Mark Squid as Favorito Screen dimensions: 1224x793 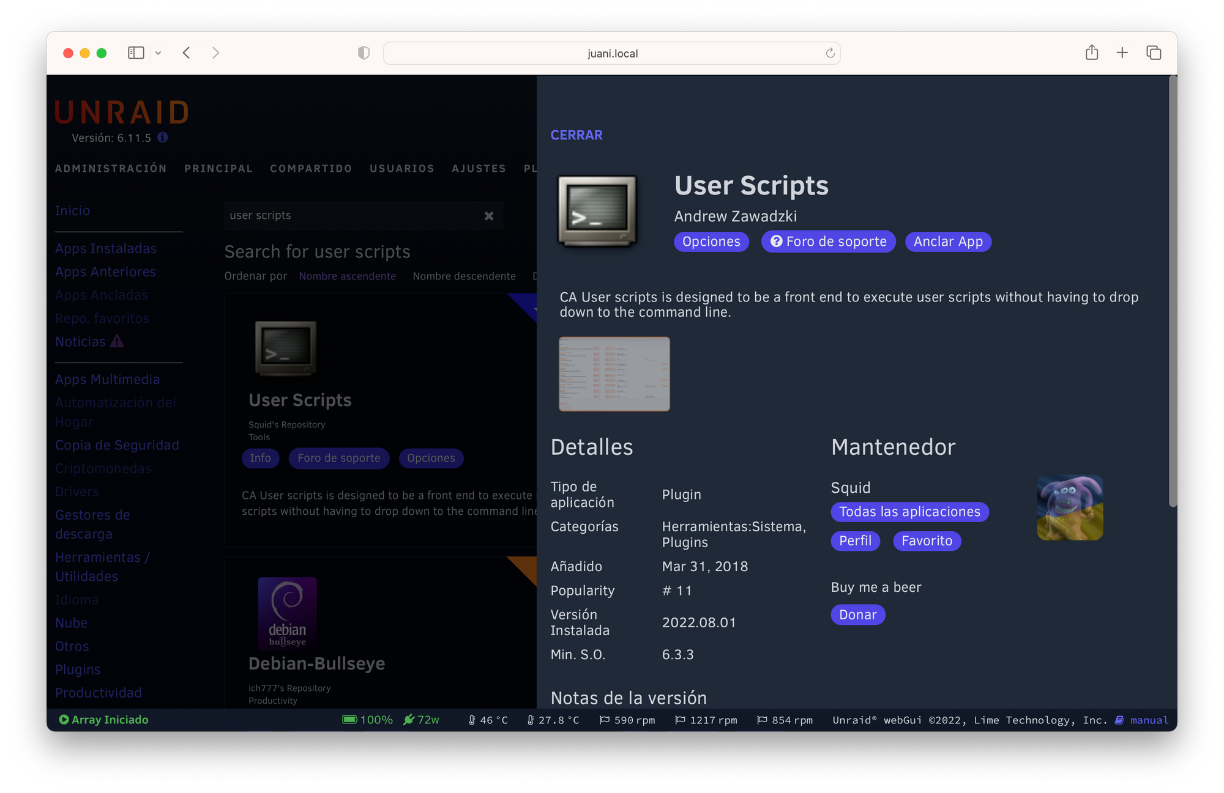click(x=927, y=540)
